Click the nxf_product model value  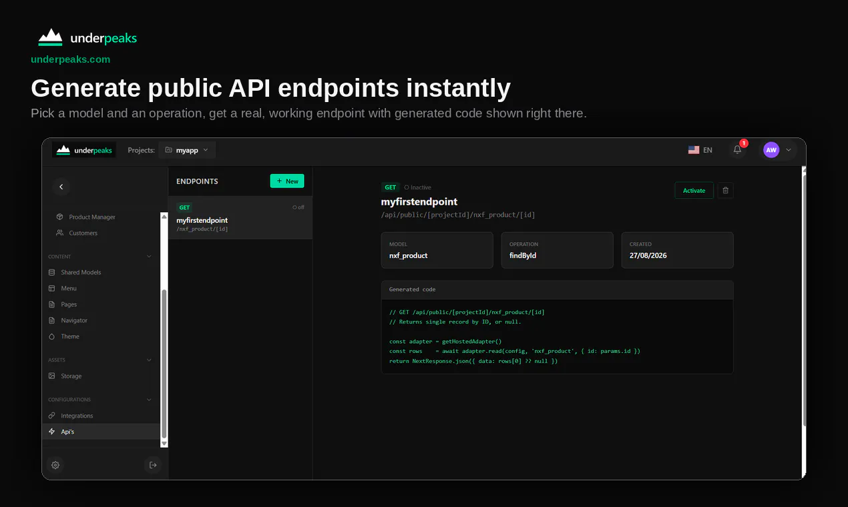point(408,256)
